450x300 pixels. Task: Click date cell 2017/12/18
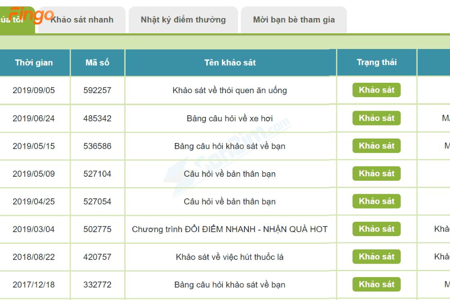34,285
